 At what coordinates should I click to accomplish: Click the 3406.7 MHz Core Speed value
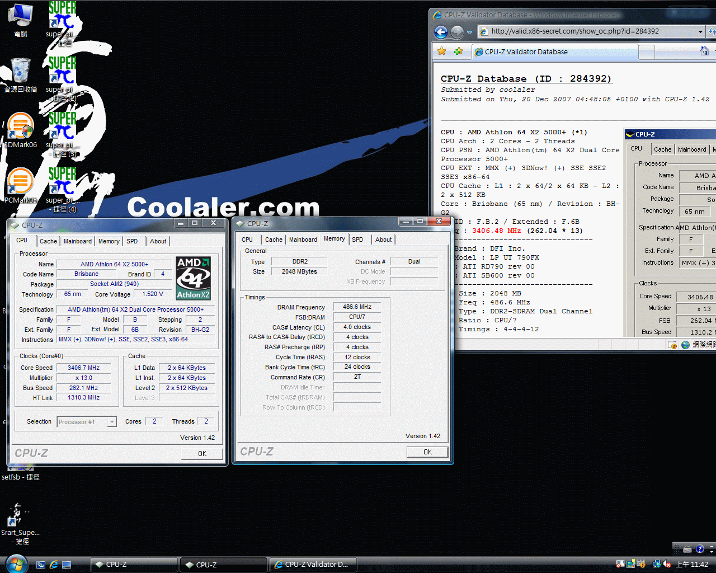click(x=84, y=368)
